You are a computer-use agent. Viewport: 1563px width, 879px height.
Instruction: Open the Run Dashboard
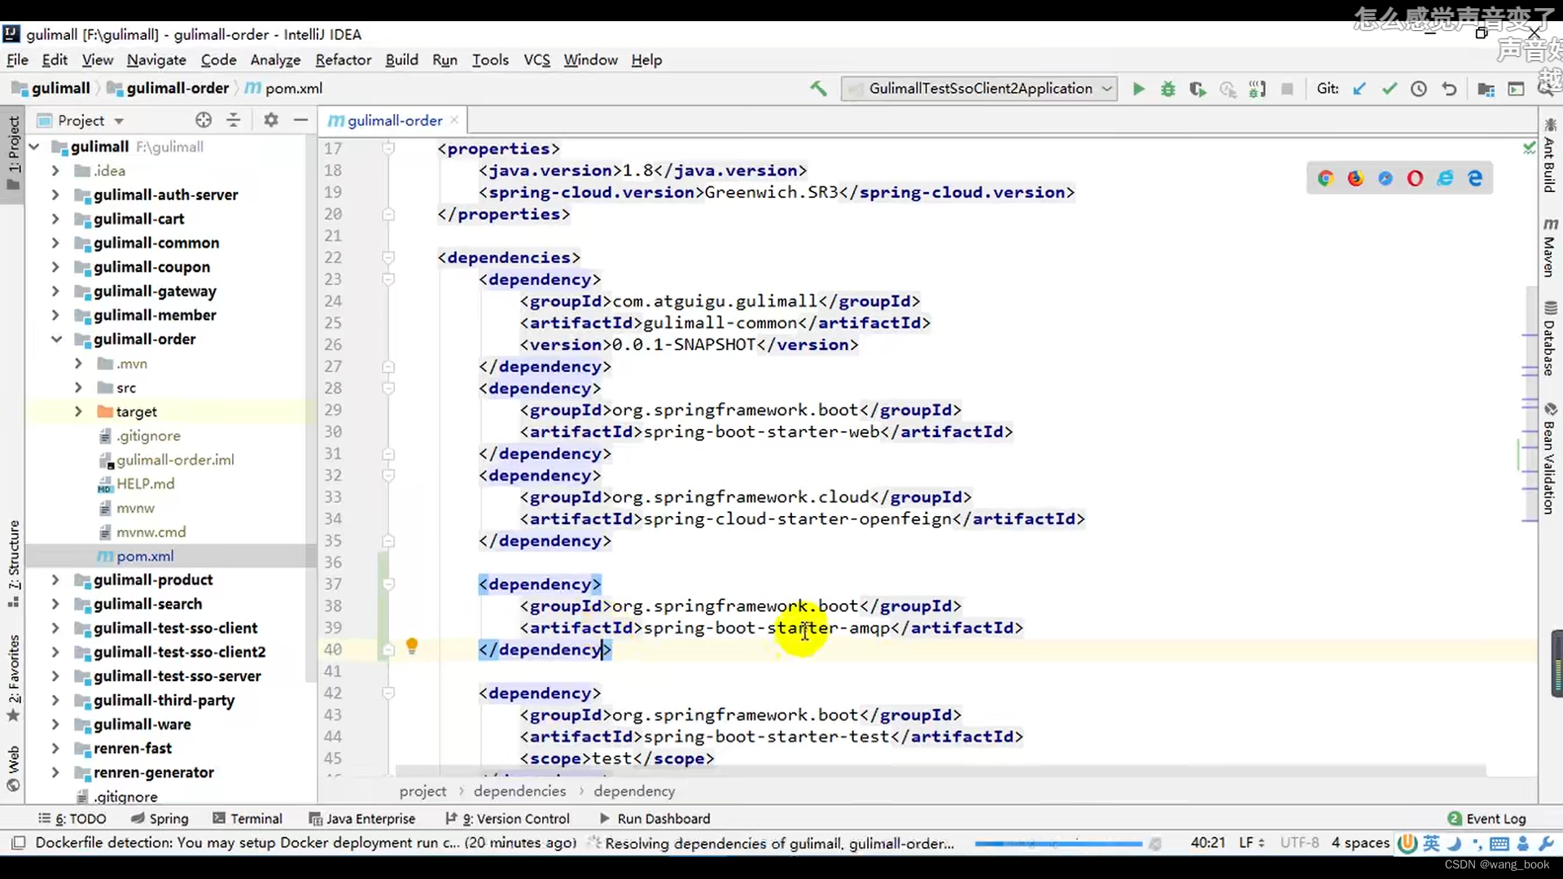(655, 819)
